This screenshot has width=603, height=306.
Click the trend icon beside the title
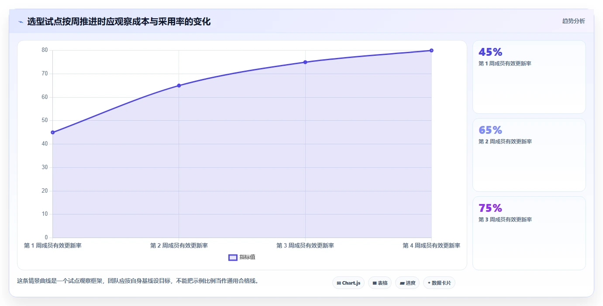pos(21,22)
